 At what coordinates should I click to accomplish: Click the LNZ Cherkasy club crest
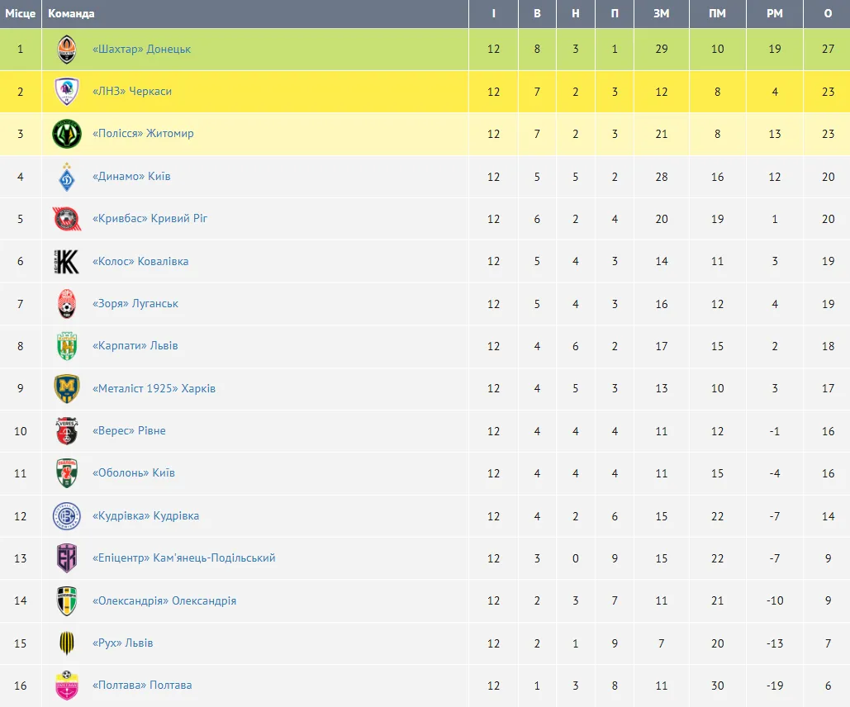pyautogui.click(x=67, y=92)
